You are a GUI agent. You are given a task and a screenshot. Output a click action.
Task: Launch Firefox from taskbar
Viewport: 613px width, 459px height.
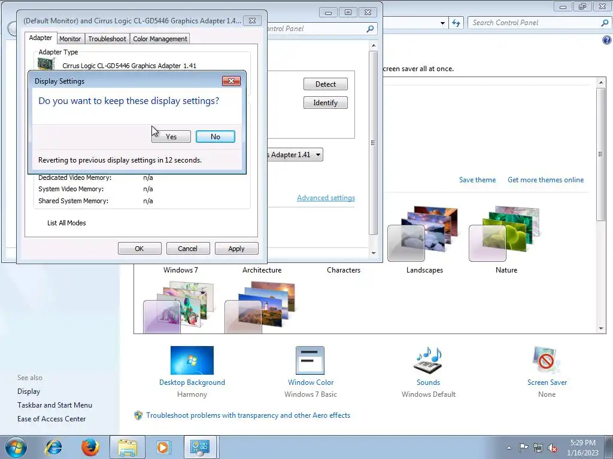click(x=90, y=447)
